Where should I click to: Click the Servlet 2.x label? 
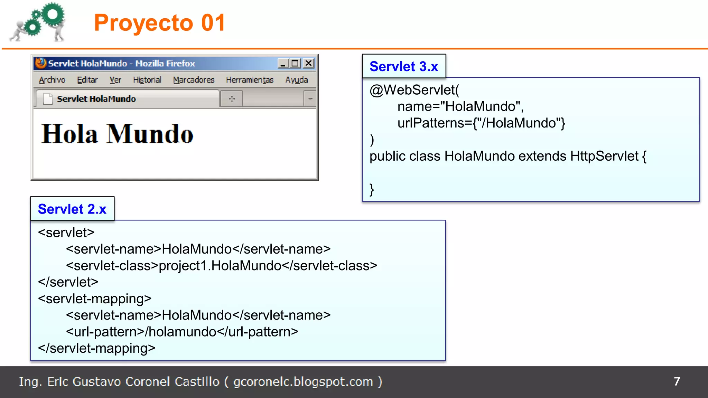72,209
